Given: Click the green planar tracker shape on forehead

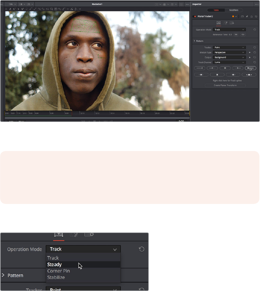Looking at the screenshot, I should 85,26.
